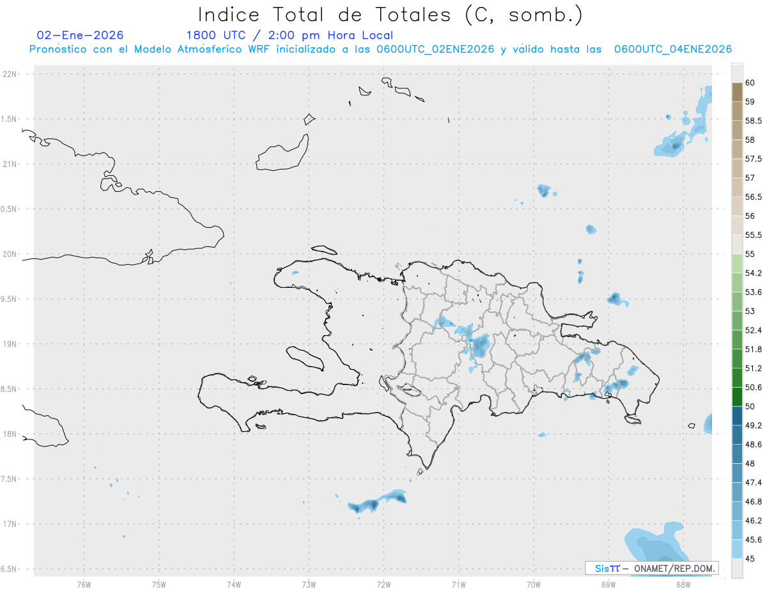Select the '76W' longitude label

[84, 585]
